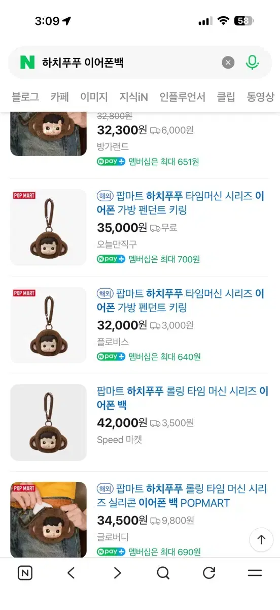Reload the page with refresh icon

(209, 573)
